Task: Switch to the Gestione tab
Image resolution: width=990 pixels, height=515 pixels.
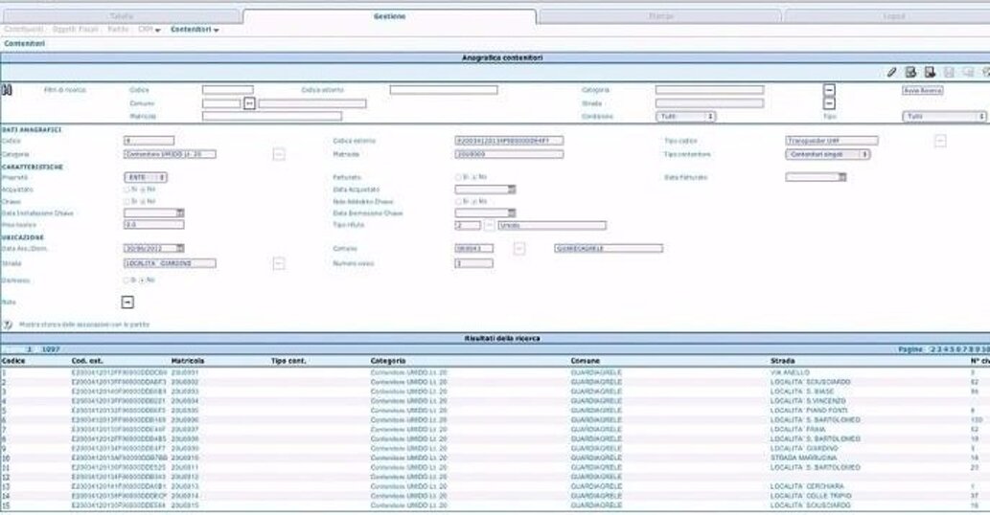Action: (389, 17)
